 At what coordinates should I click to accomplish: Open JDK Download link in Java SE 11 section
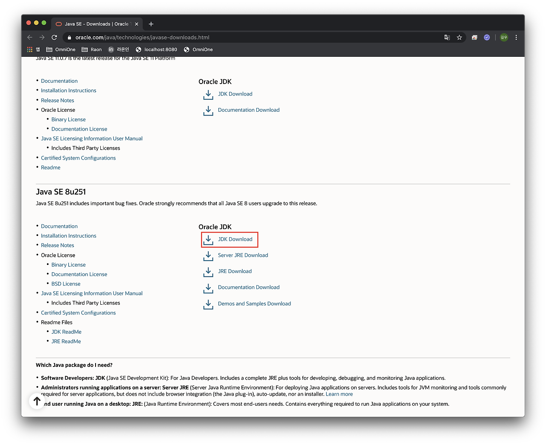tap(235, 94)
